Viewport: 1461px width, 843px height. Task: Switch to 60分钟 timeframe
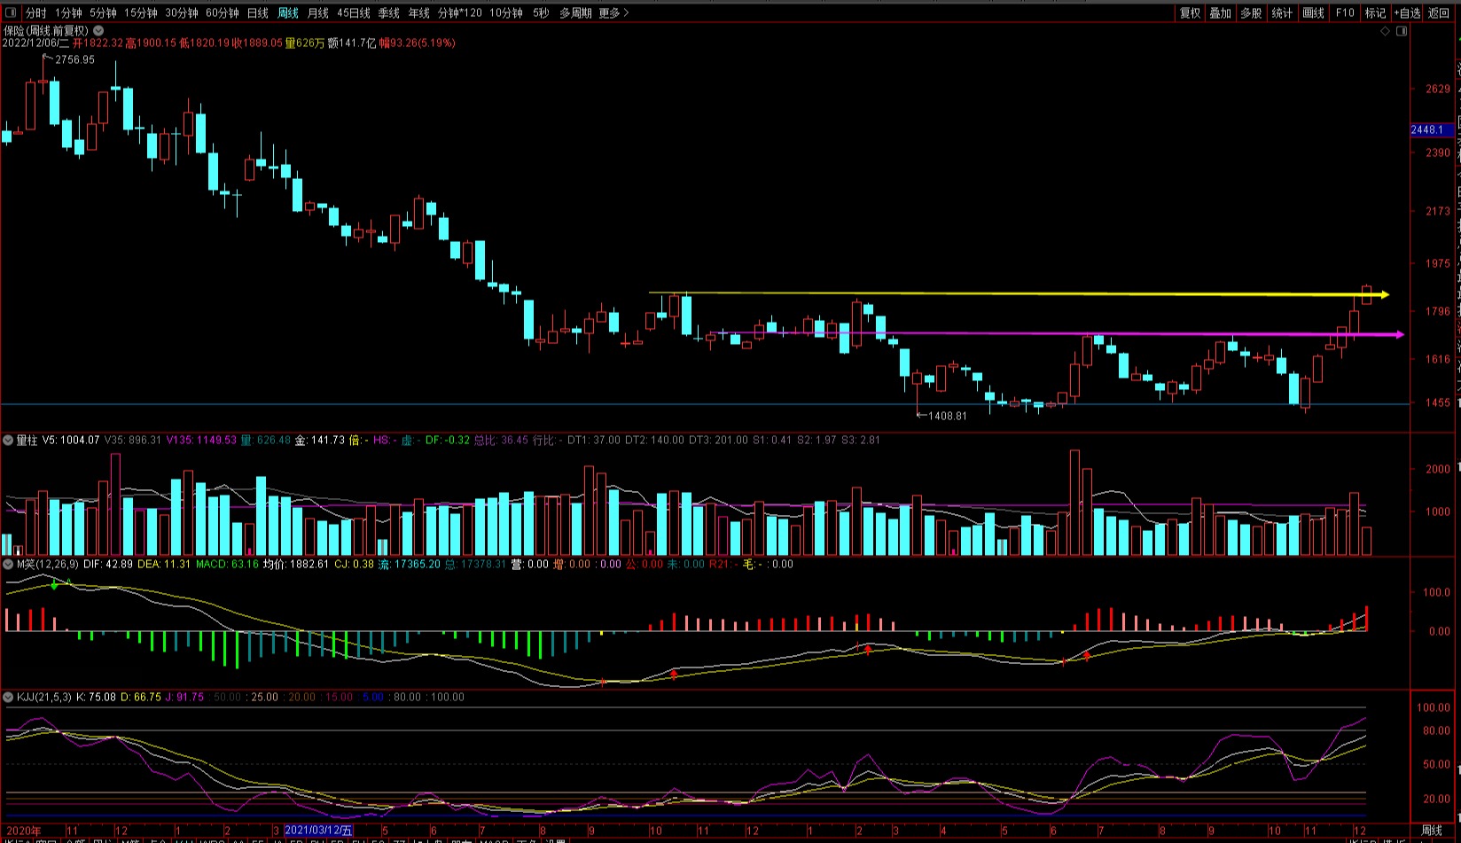222,13
